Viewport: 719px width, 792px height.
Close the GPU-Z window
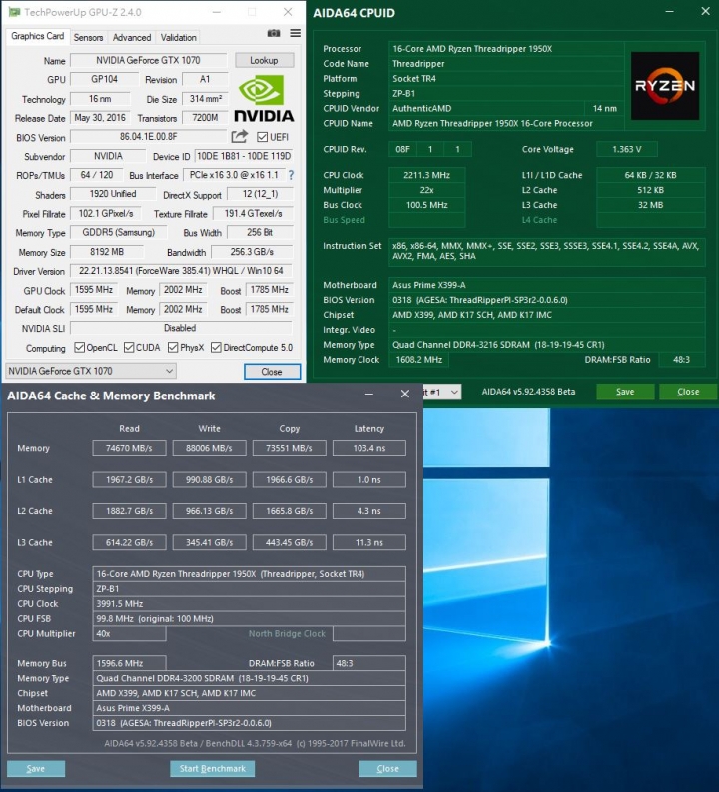288,12
